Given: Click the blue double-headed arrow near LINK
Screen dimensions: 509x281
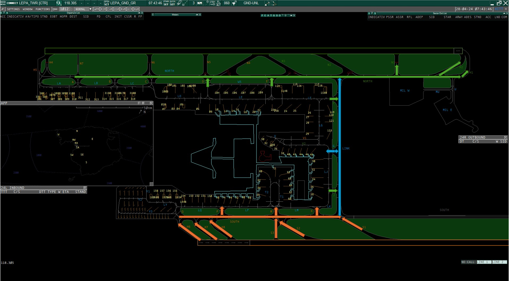Looking at the screenshot, I should 332,151.
